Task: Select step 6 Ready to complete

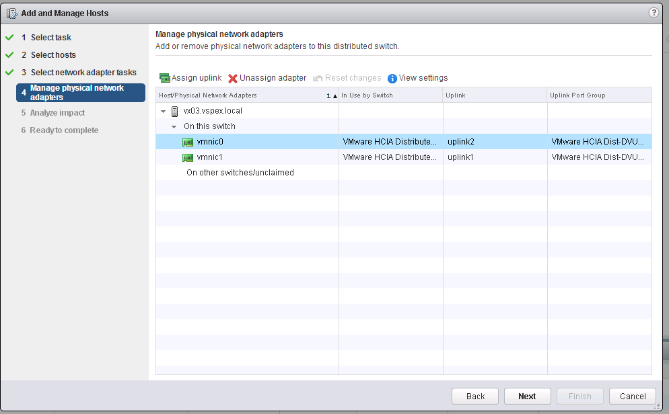Action: point(60,130)
